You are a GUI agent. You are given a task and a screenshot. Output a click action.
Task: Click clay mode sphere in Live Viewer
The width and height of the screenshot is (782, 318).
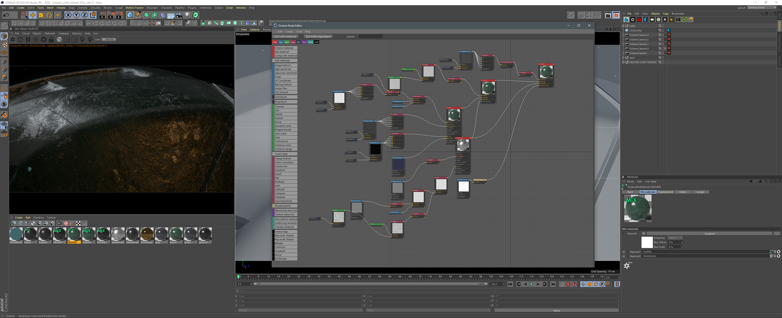coord(59,39)
